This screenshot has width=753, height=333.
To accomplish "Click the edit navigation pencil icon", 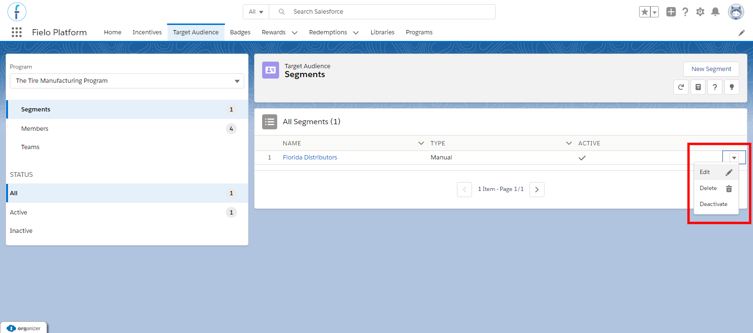I will [742, 32].
